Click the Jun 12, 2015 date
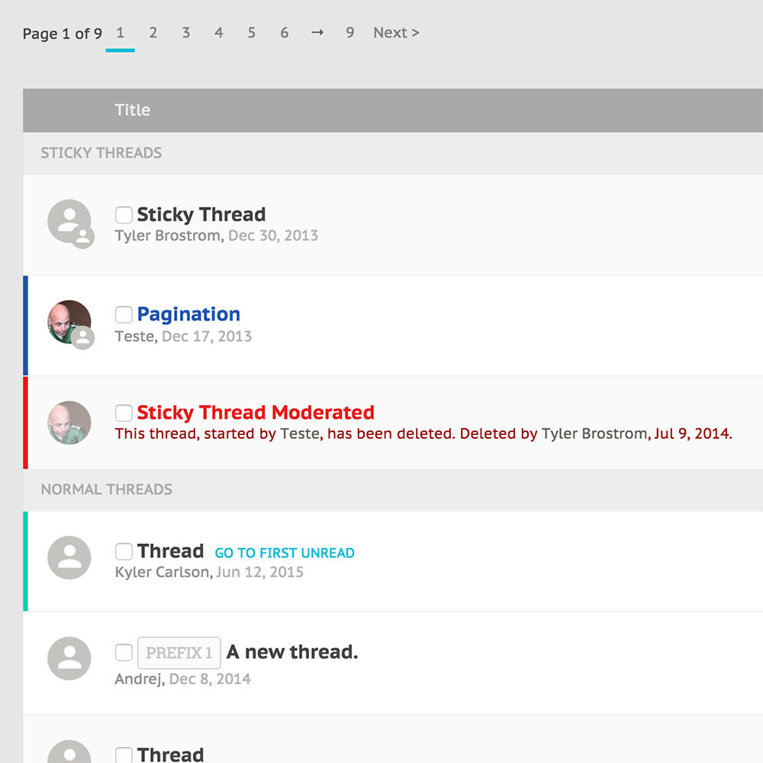The height and width of the screenshot is (763, 763). coord(260,572)
